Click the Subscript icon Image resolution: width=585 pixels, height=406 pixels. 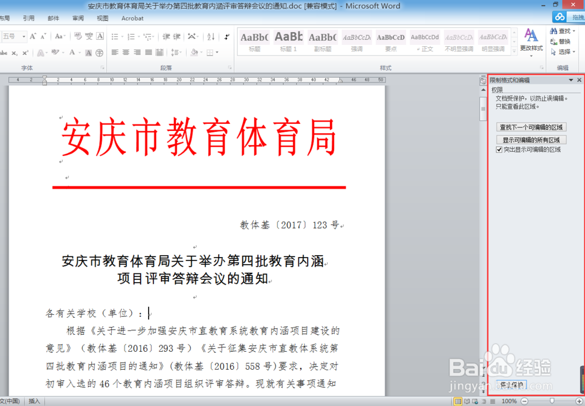click(15, 53)
